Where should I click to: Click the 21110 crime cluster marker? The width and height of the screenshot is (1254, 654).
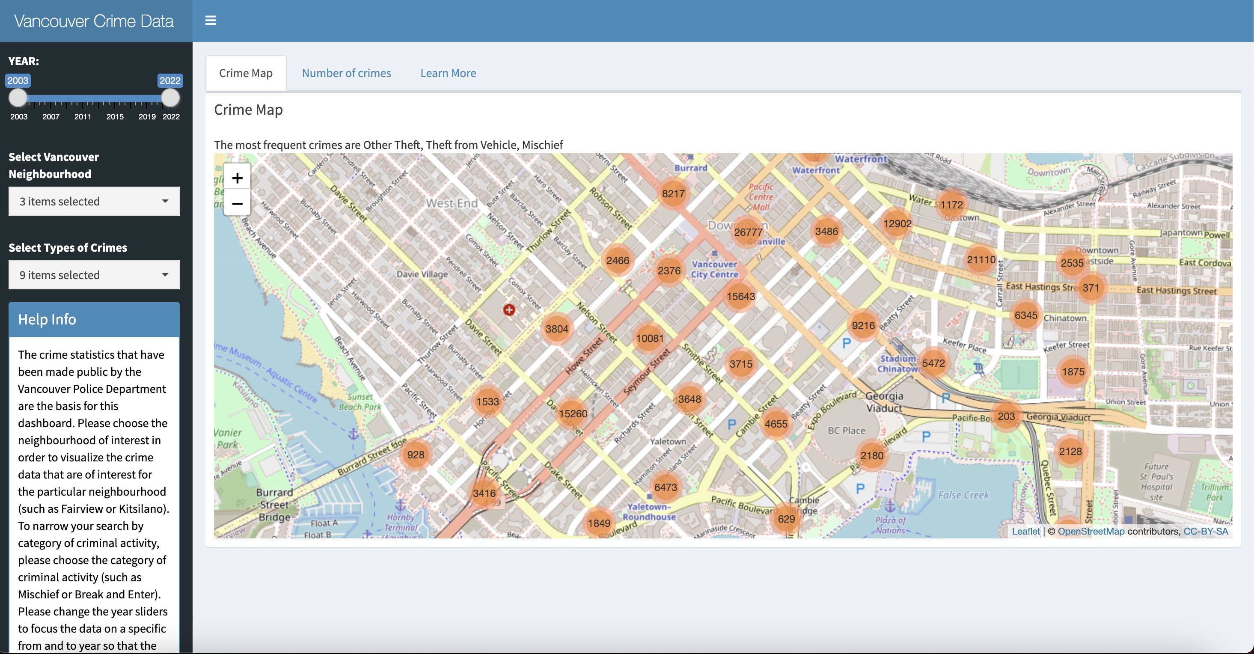click(x=981, y=259)
